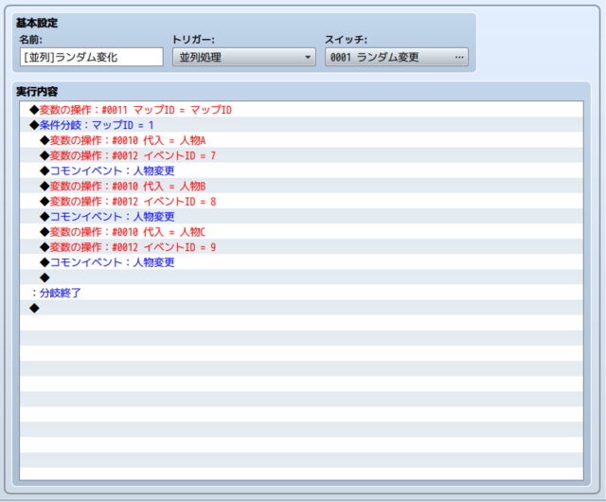Select line #0012 イベントID = 8

(x=301, y=201)
